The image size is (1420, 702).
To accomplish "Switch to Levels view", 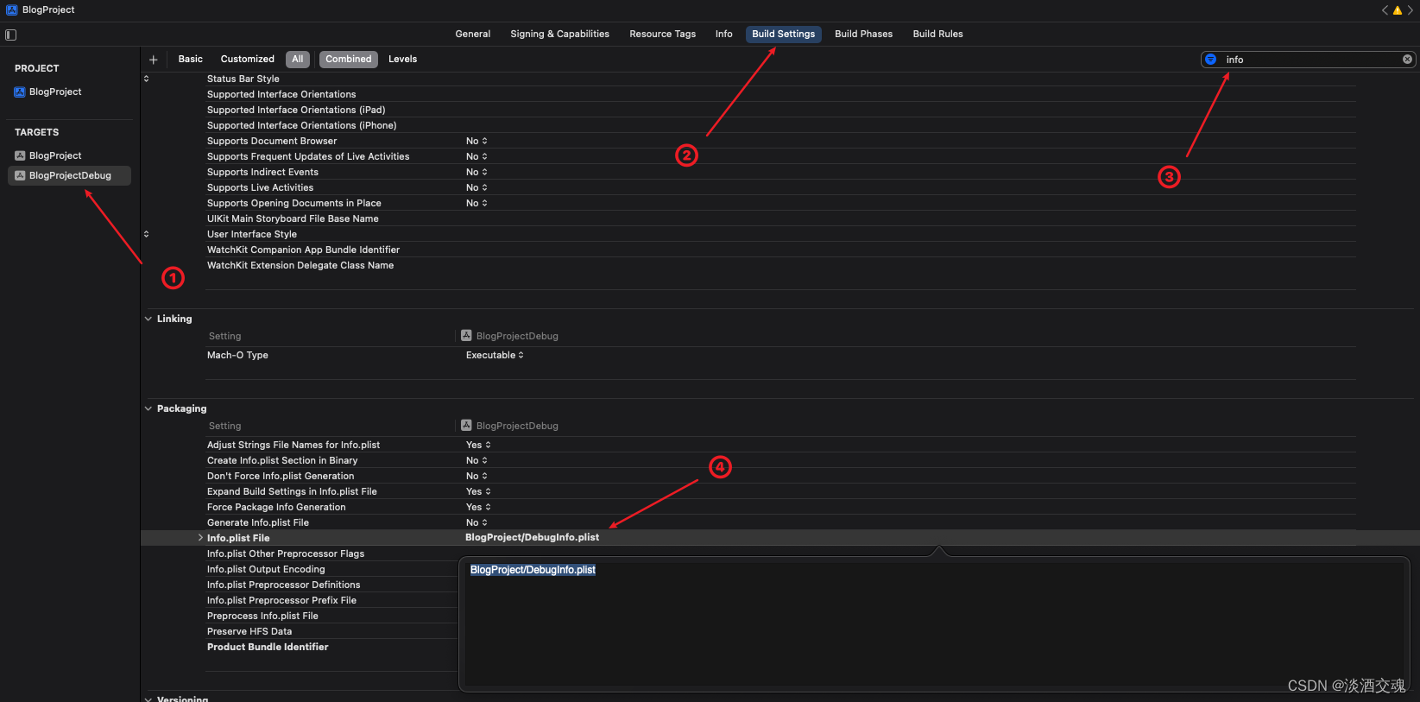I will click(x=402, y=59).
